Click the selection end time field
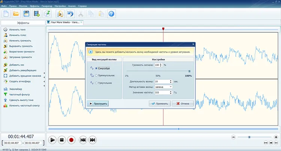This screenshot has width=281, height=151. click(x=33, y=143)
